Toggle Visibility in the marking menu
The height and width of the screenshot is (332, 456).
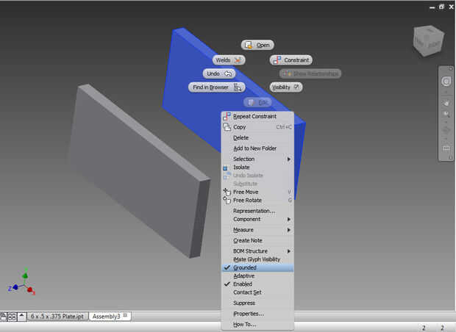click(286, 87)
